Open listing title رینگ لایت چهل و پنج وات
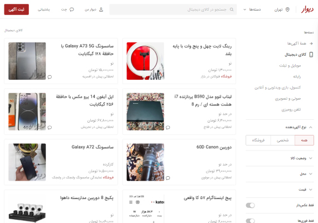318x223 pixels. tap(202, 50)
